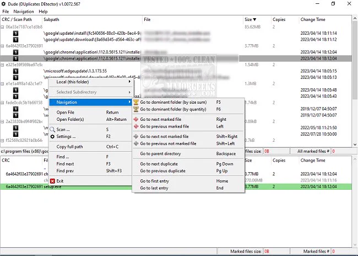Image resolution: width=358 pixels, height=256 pixels.
Task: Click the 1.54MB size value
Action: tap(251, 65)
